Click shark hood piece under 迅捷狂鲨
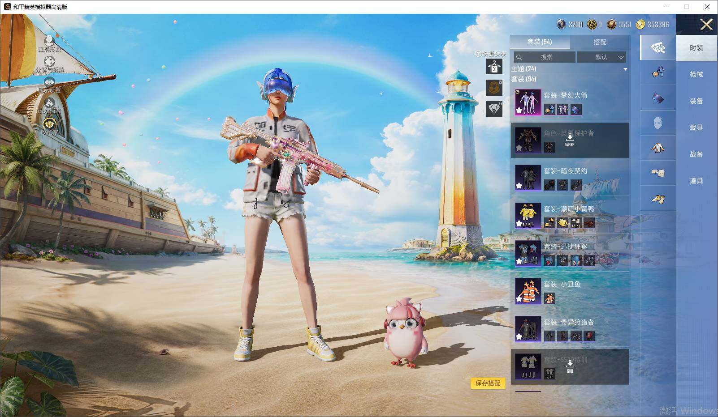This screenshot has height=417, width=718. pos(549,260)
